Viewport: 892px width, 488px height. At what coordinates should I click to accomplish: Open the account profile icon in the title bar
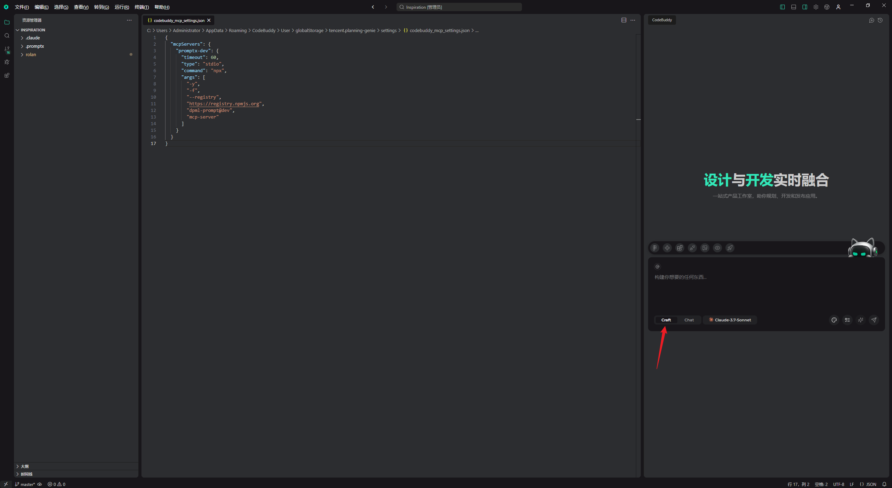pyautogui.click(x=838, y=7)
